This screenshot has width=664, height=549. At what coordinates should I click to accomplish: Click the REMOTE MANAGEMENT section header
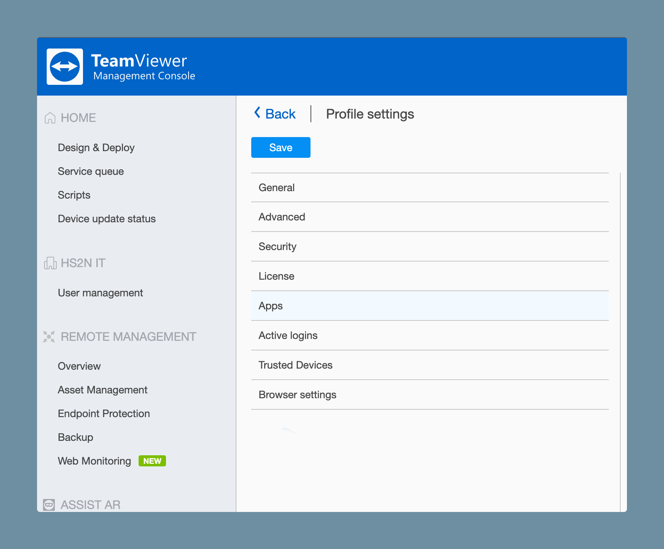pos(128,337)
